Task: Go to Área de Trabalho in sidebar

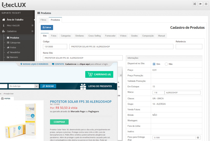Action: 15,20
